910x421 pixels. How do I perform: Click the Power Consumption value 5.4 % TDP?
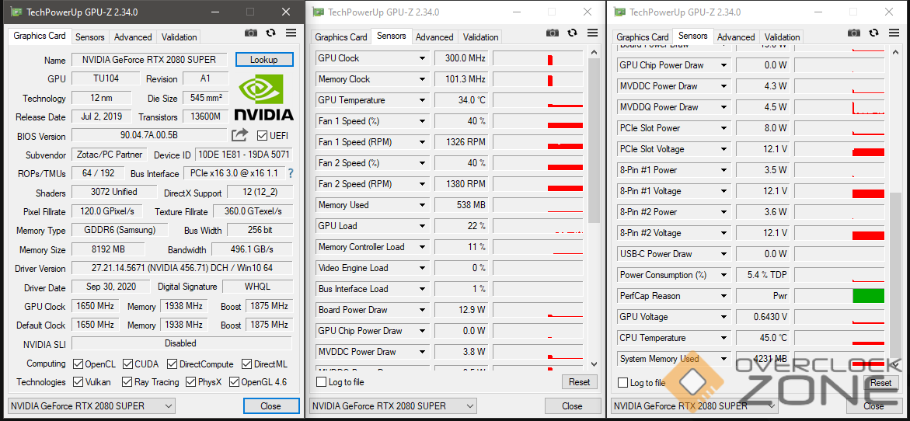click(764, 275)
